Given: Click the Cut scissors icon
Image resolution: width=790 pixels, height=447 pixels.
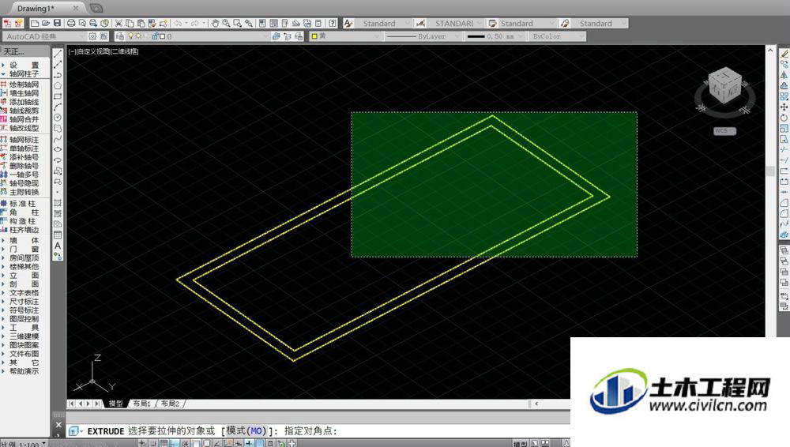Looking at the screenshot, I should point(119,23).
